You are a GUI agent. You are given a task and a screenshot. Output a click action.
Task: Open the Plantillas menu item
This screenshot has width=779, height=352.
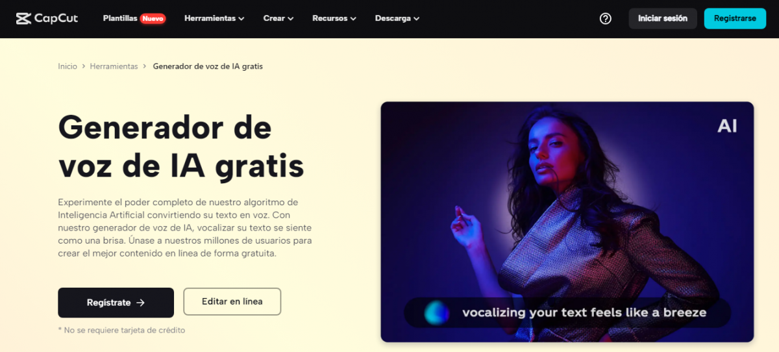click(x=120, y=18)
